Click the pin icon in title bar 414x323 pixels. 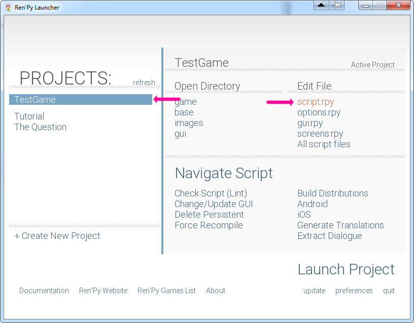tap(337, 5)
